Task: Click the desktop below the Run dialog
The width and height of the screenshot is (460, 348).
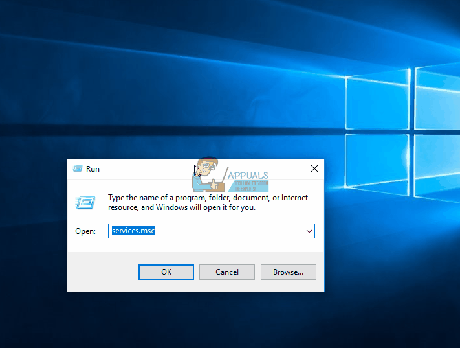Action: (x=194, y=321)
